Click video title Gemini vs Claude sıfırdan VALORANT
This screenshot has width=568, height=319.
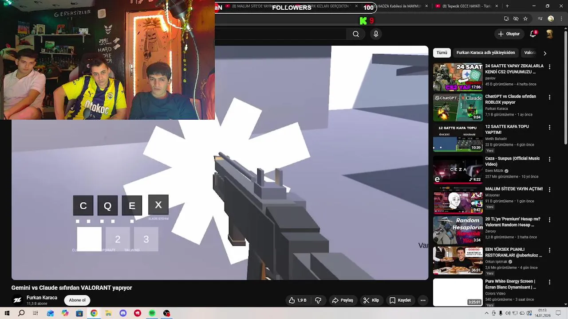[72, 288]
